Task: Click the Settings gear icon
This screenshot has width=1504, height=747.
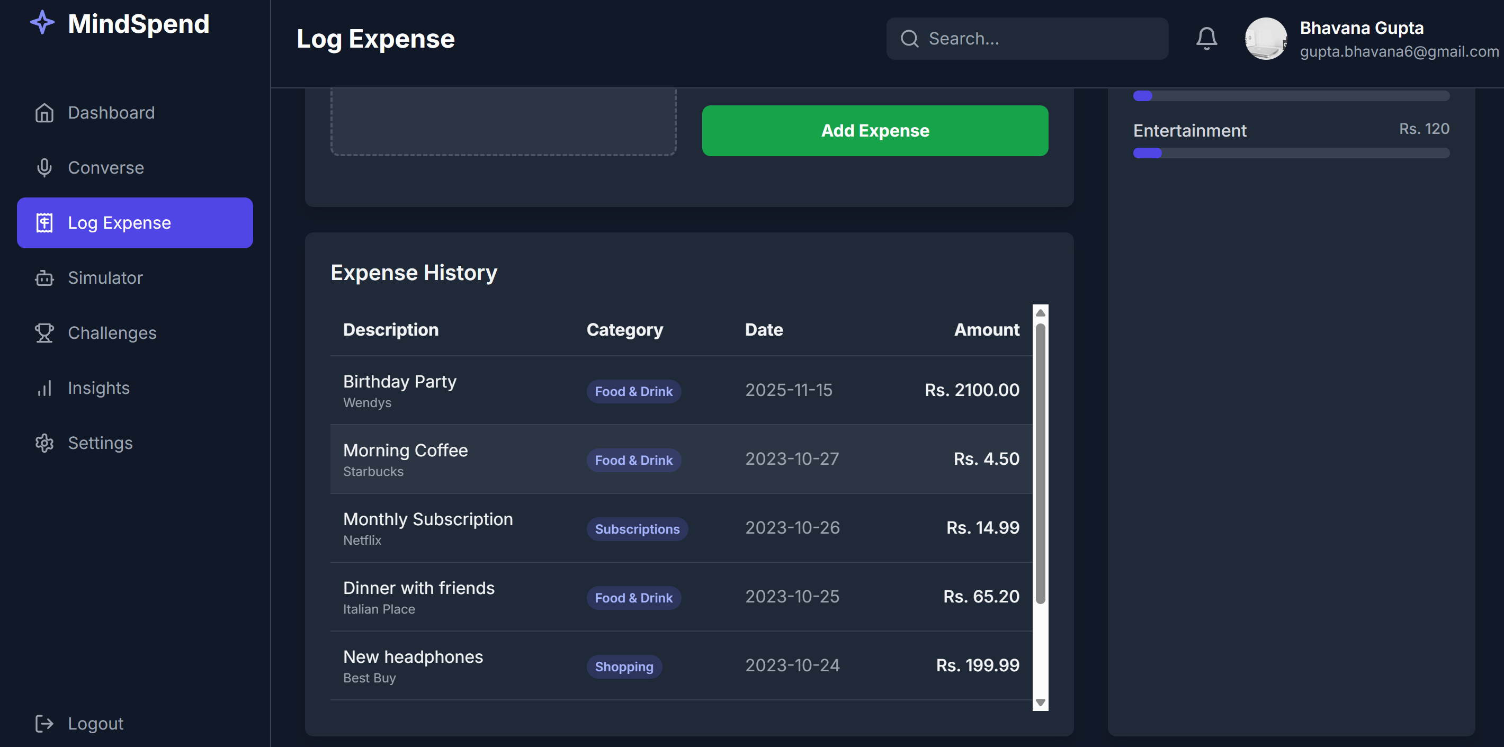Action: (44, 443)
